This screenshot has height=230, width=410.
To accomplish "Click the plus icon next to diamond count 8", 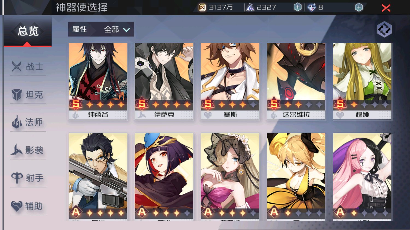I will 359,7.
